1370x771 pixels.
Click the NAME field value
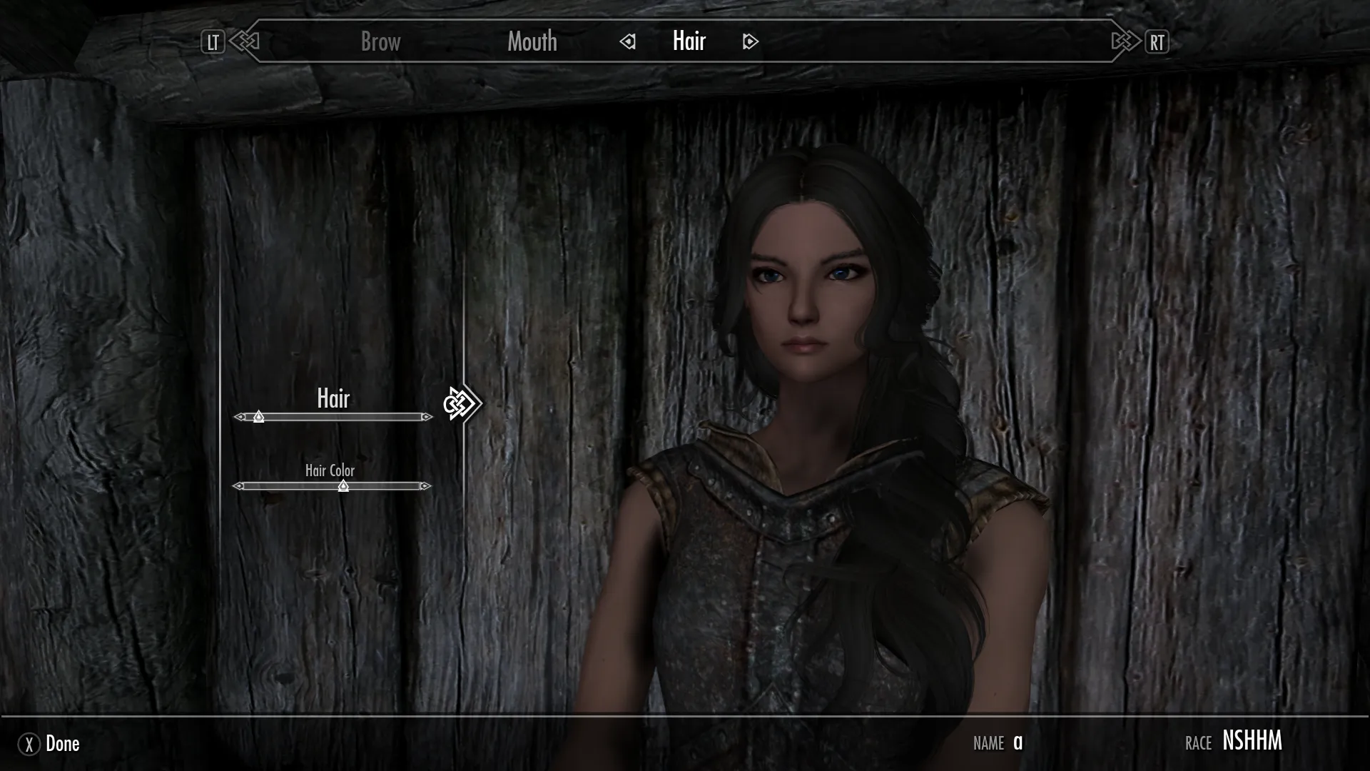coord(1018,743)
